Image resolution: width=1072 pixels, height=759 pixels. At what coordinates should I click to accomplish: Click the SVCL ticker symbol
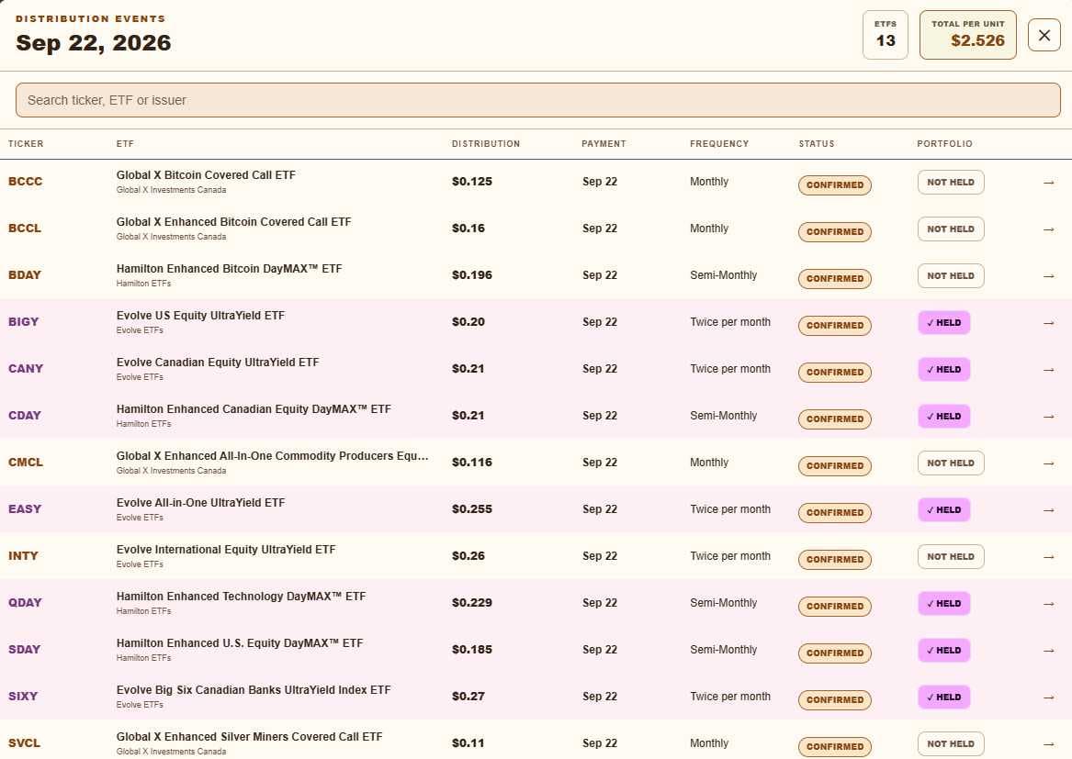pos(24,743)
